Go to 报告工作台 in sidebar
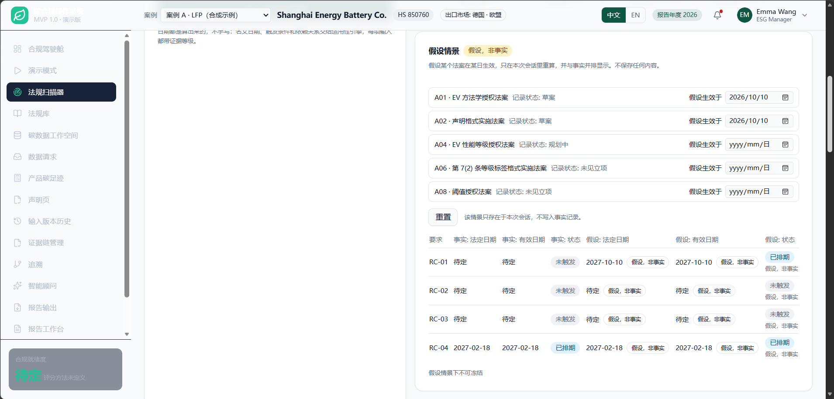 pos(61,329)
